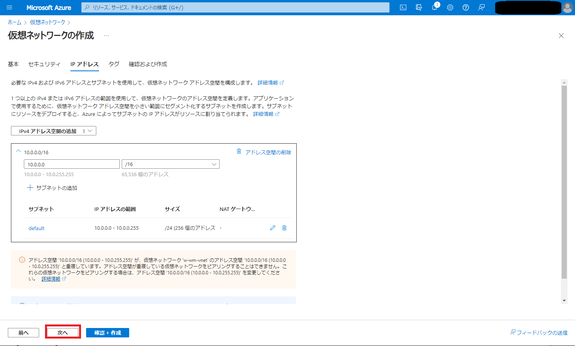Switch to the セキュリティ tab
Screen dimensions: 575x346
coord(44,64)
